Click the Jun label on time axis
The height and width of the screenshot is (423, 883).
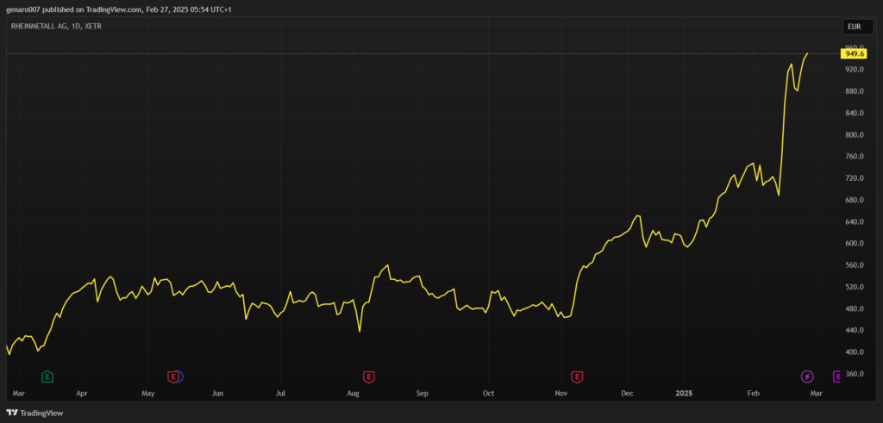(217, 393)
